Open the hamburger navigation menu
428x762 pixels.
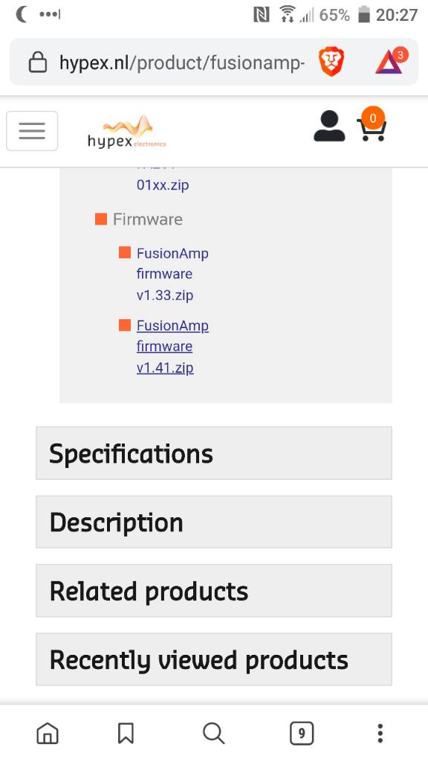[32, 131]
